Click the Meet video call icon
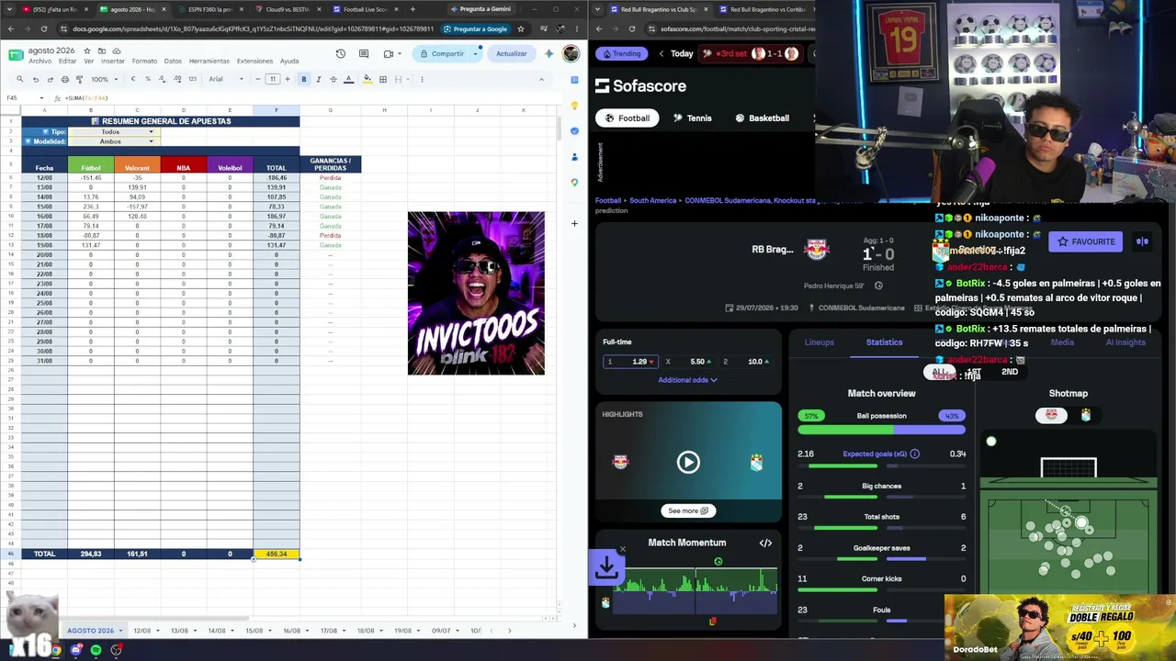 tap(389, 53)
